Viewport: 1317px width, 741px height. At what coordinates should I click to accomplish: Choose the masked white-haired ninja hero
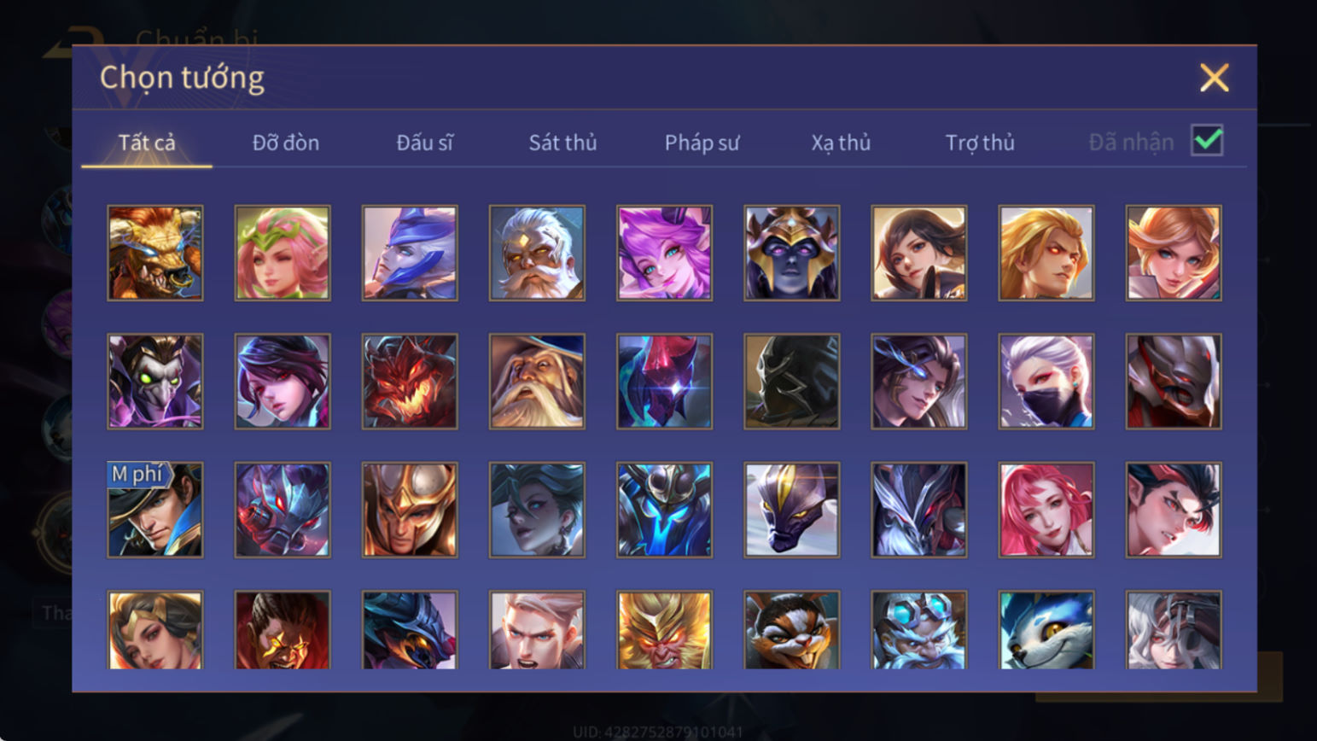coord(1046,381)
